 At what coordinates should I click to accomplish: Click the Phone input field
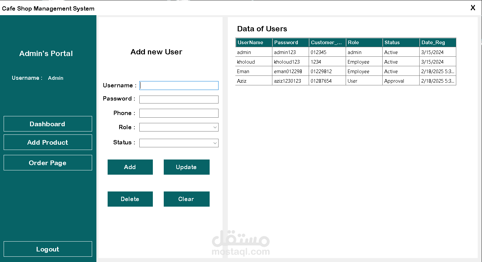(x=179, y=113)
